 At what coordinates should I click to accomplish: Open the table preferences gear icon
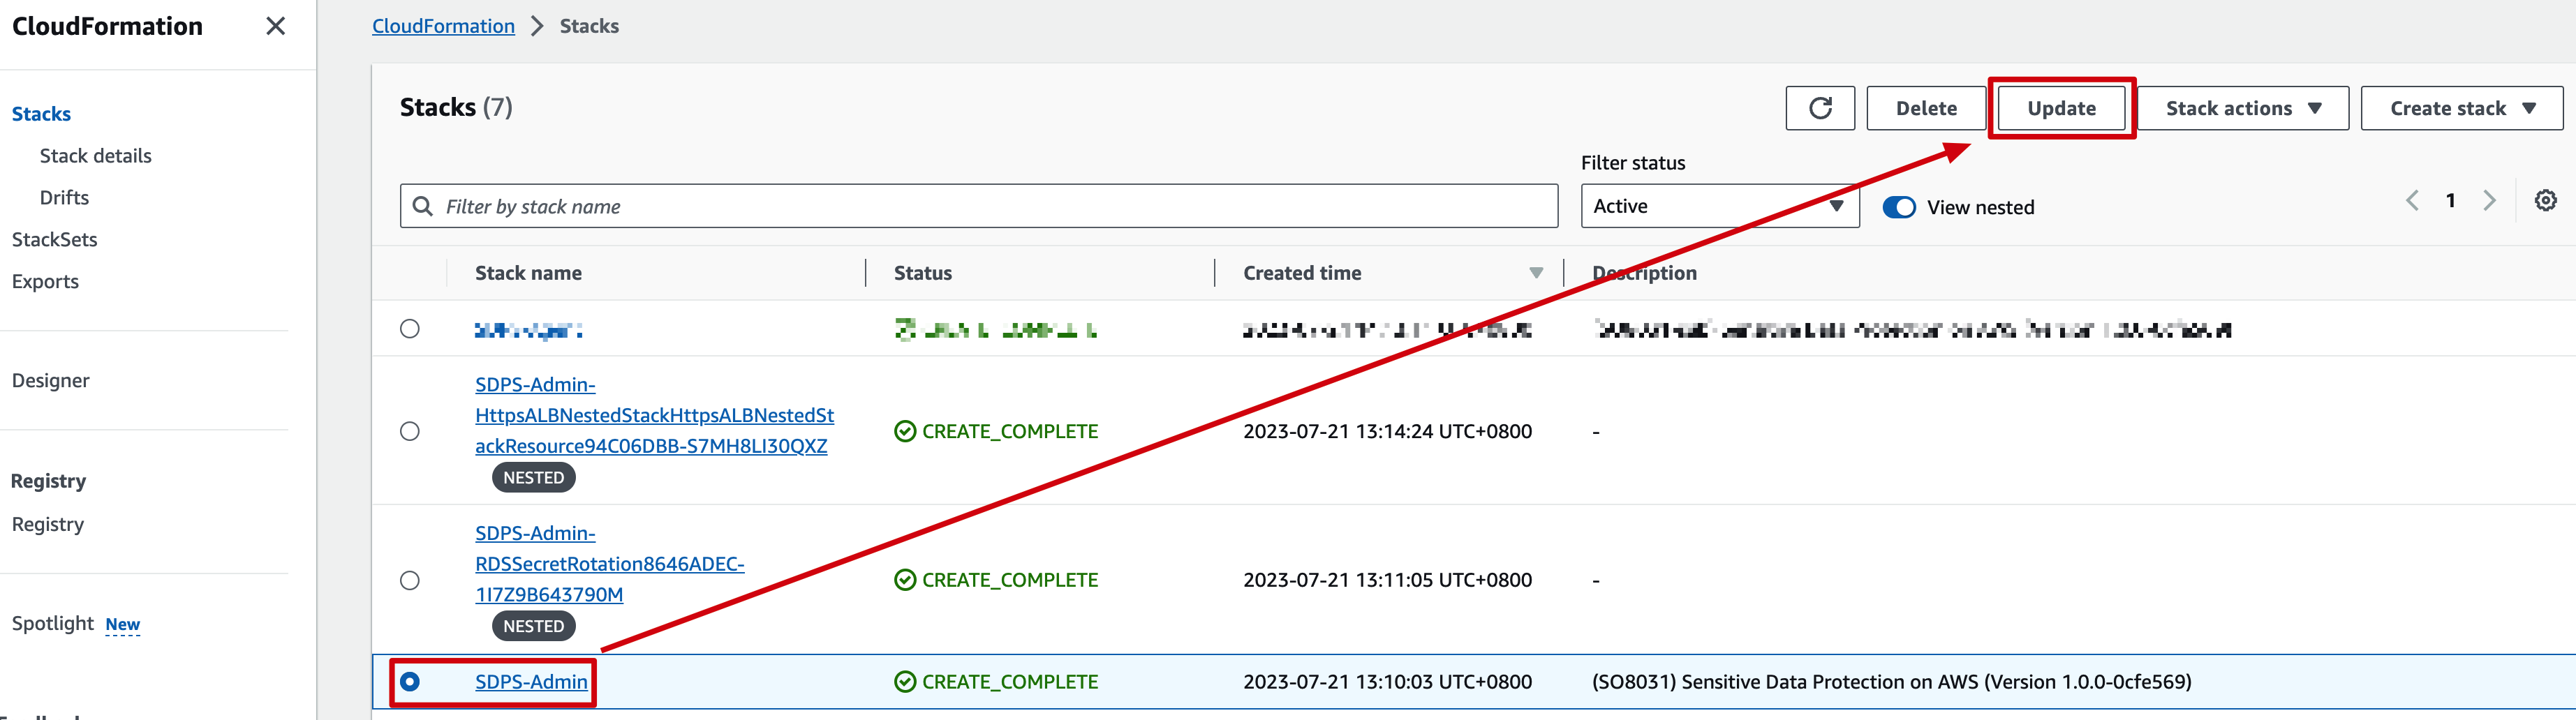[x=2545, y=201]
